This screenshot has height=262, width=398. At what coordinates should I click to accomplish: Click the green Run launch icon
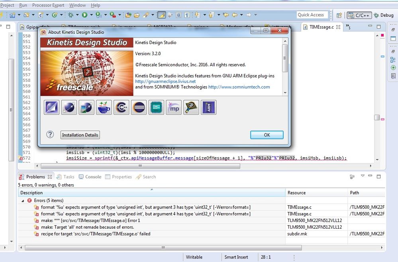(x=84, y=15)
